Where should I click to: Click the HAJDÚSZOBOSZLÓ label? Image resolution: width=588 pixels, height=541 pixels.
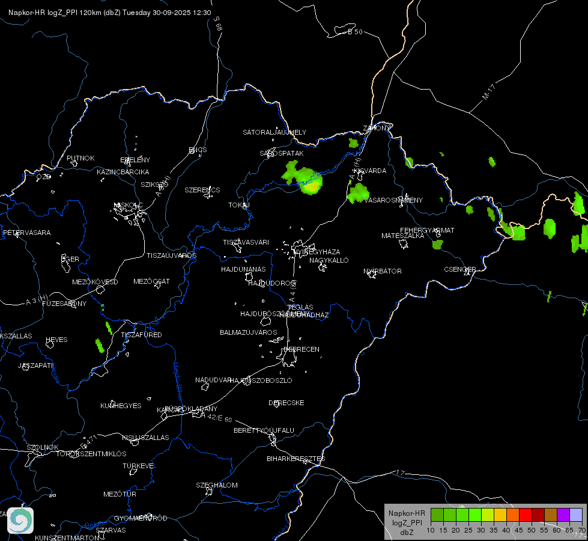261,381
